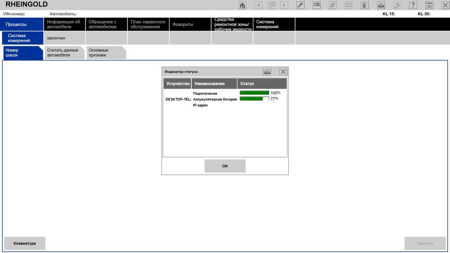Click the 100% connection value
Screen dimensions: 450x253
pyautogui.click(x=275, y=93)
